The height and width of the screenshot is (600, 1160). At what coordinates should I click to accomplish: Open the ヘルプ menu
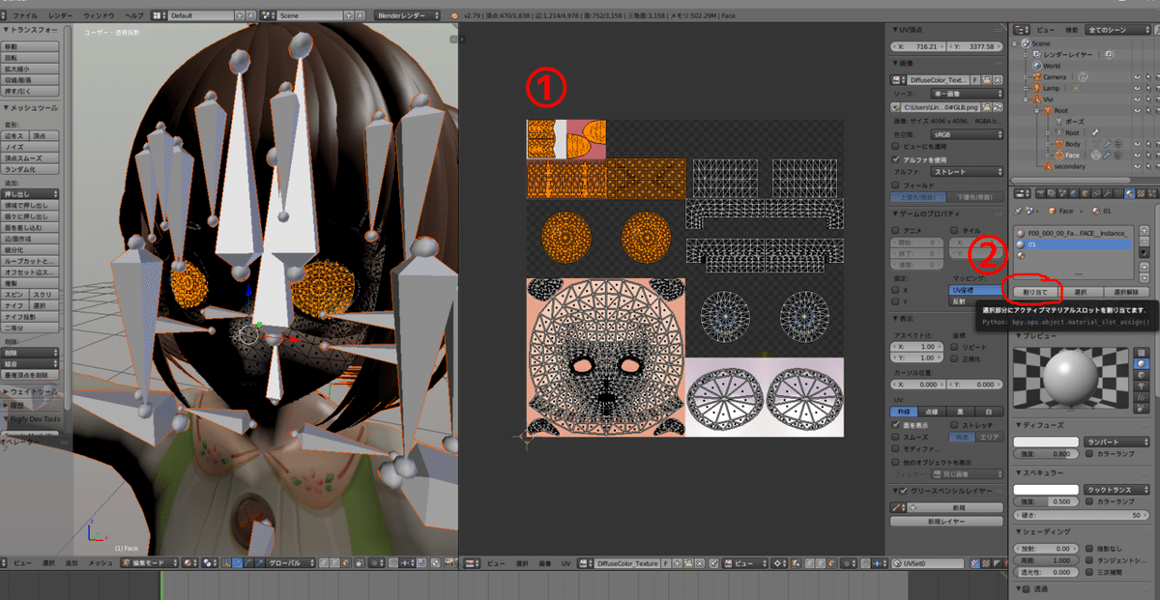[x=135, y=16]
